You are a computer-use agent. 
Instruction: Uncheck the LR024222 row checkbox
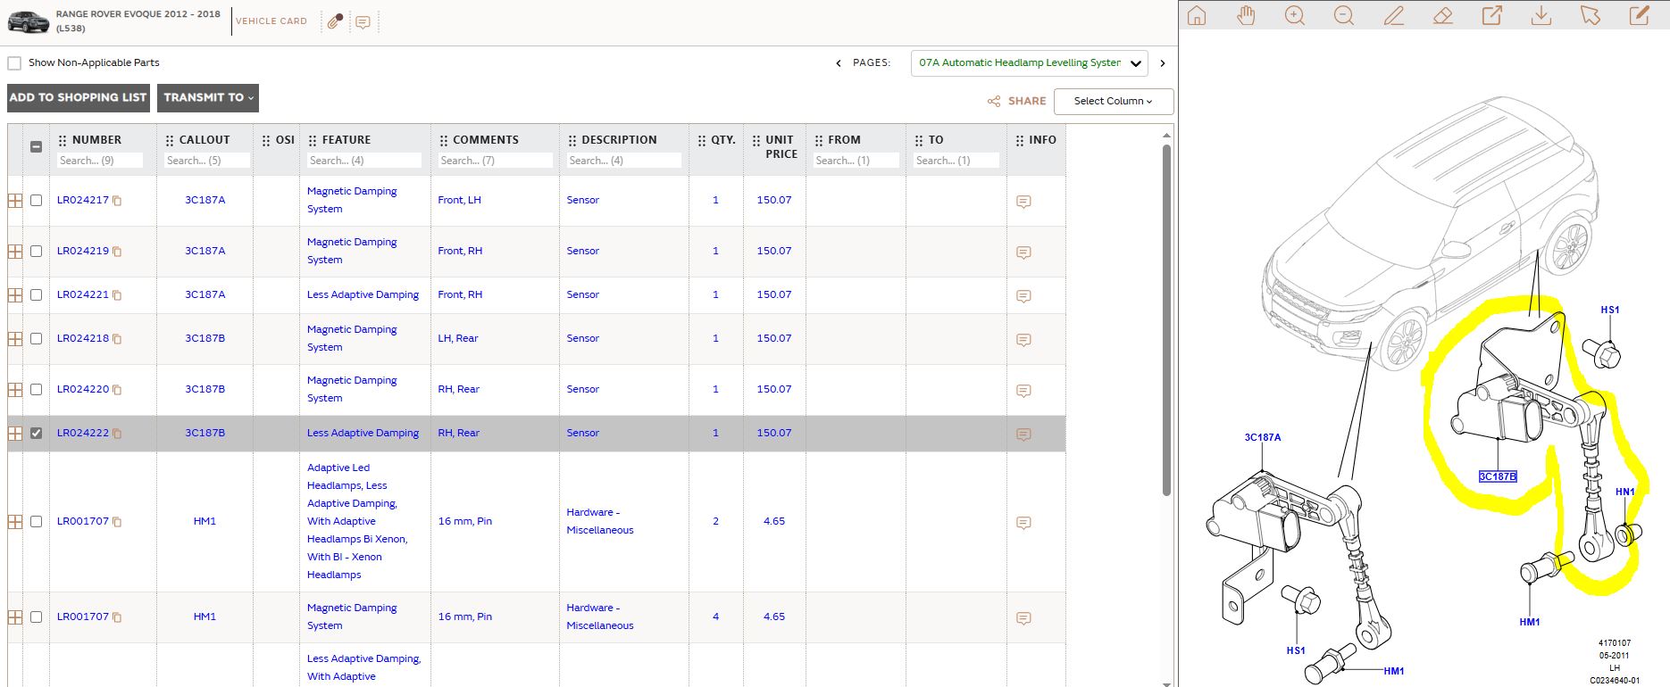coord(36,433)
